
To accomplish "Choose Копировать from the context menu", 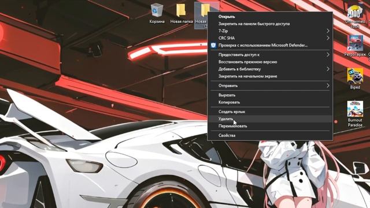I will tap(270, 102).
